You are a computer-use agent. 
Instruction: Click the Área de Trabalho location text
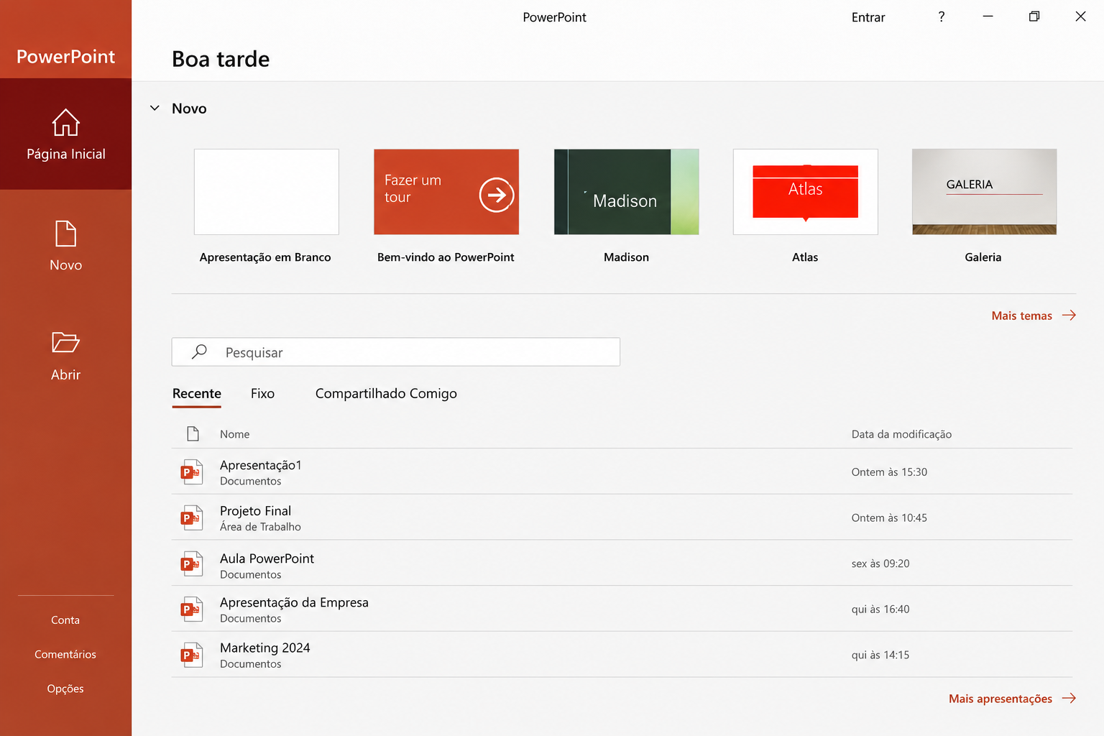pyautogui.click(x=260, y=527)
